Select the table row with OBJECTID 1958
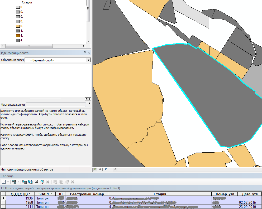Viewport: 262px width, 209px height. 3,202
